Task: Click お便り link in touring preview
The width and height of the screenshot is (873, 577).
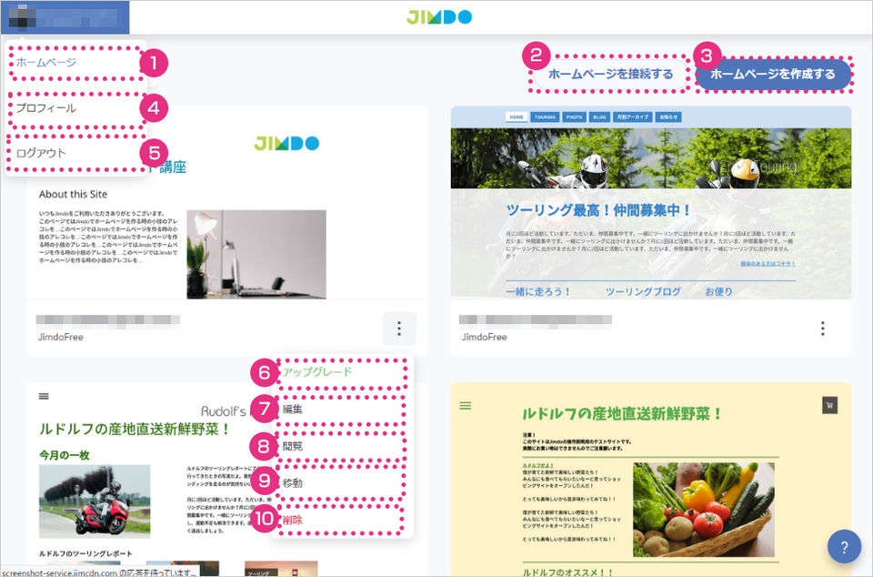Action: [x=718, y=291]
